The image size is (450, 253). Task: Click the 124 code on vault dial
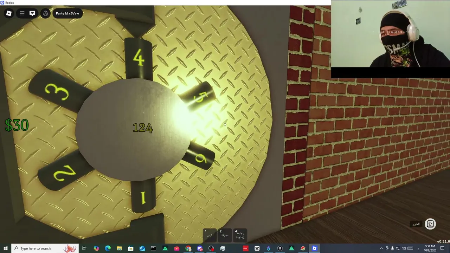point(143,128)
